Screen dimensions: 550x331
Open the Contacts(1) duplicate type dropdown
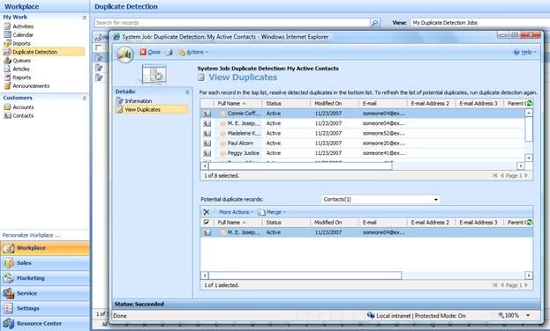pos(380,200)
